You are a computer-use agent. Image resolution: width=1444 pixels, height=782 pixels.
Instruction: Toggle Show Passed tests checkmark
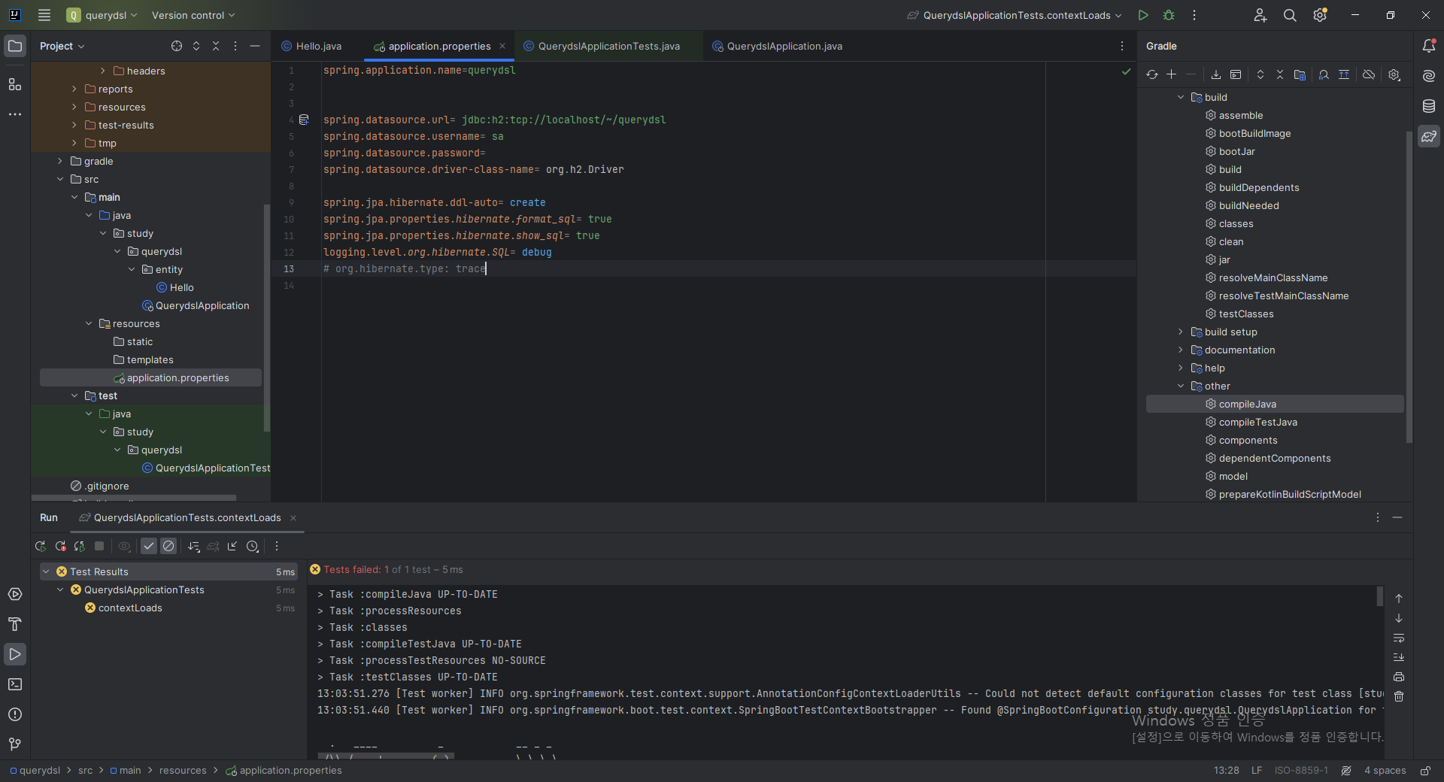(149, 547)
